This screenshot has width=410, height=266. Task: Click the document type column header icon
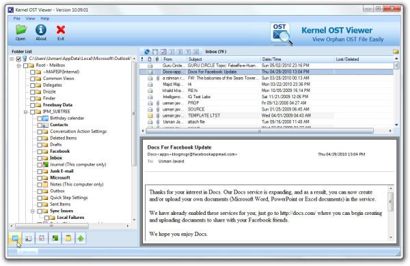point(150,59)
